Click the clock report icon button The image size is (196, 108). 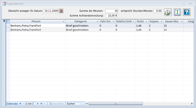click(168, 12)
